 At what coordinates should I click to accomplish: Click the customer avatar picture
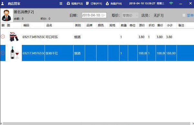[6, 15]
